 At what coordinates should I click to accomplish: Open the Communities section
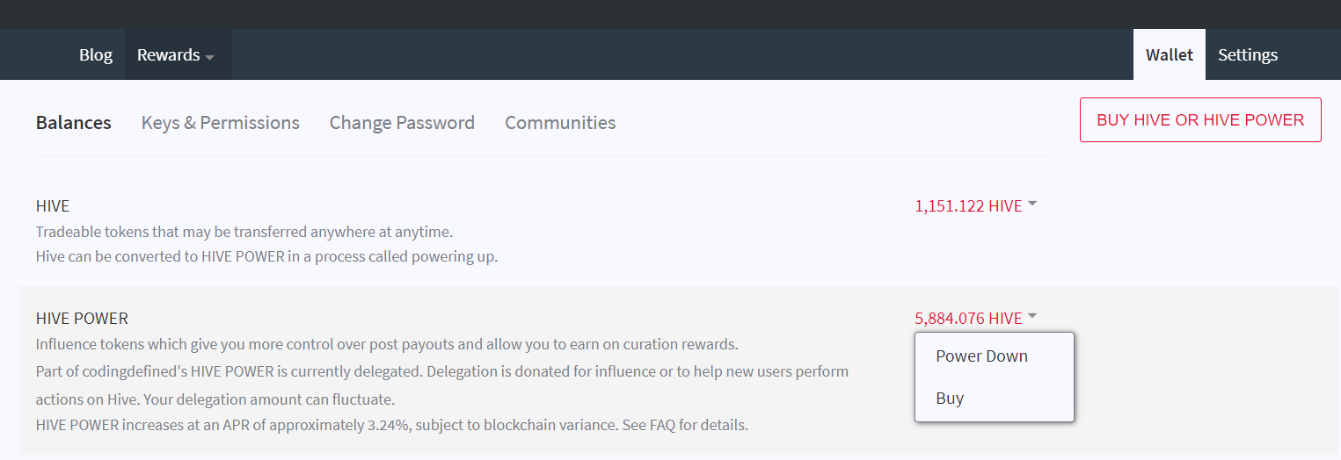click(x=560, y=123)
